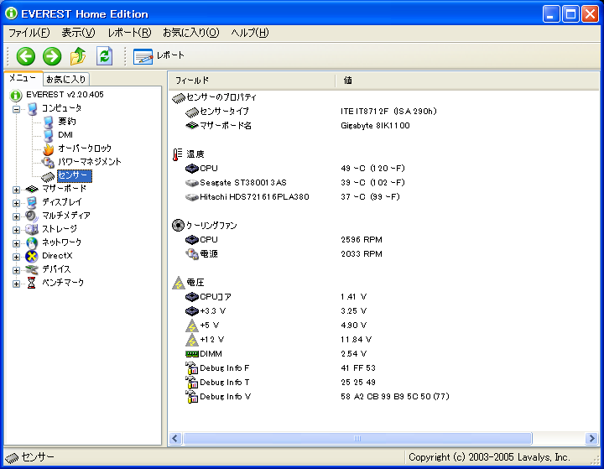Select EVEREST v2.20.405 root node
Viewport: 604px width, 469px height.
coord(65,95)
